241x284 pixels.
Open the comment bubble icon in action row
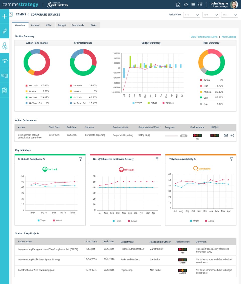tap(232, 135)
